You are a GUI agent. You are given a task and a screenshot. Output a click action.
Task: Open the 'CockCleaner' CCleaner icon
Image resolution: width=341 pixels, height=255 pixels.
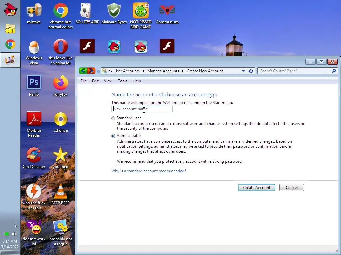click(34, 158)
